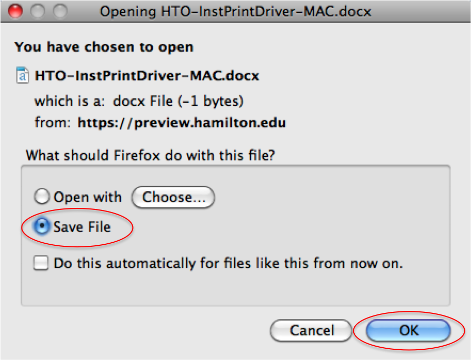Screen dimensions: 471x360
Task: Select the Open with radio button
Action: tap(41, 197)
